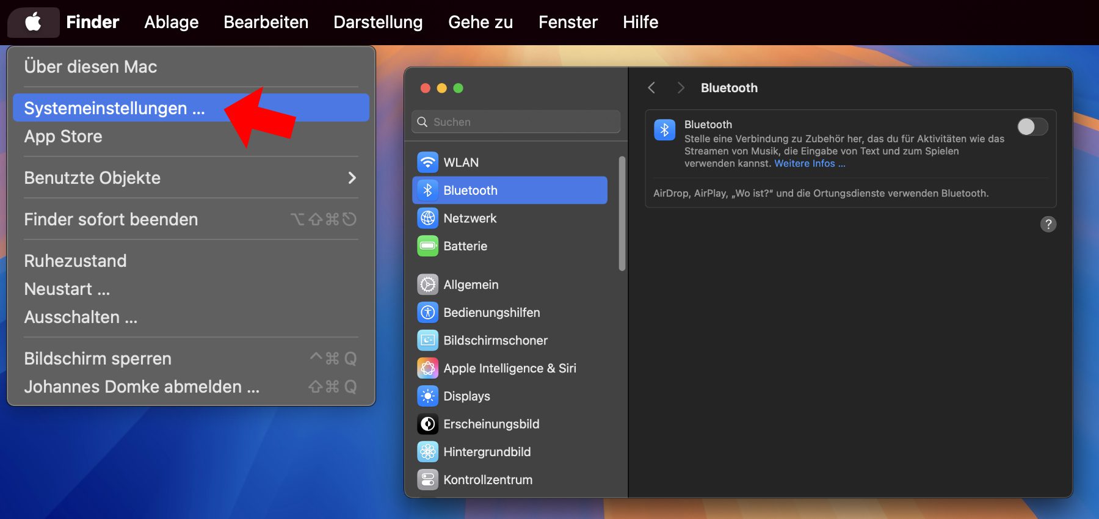Open Batterie settings via battery icon
This screenshot has width=1099, height=519.
click(x=427, y=246)
